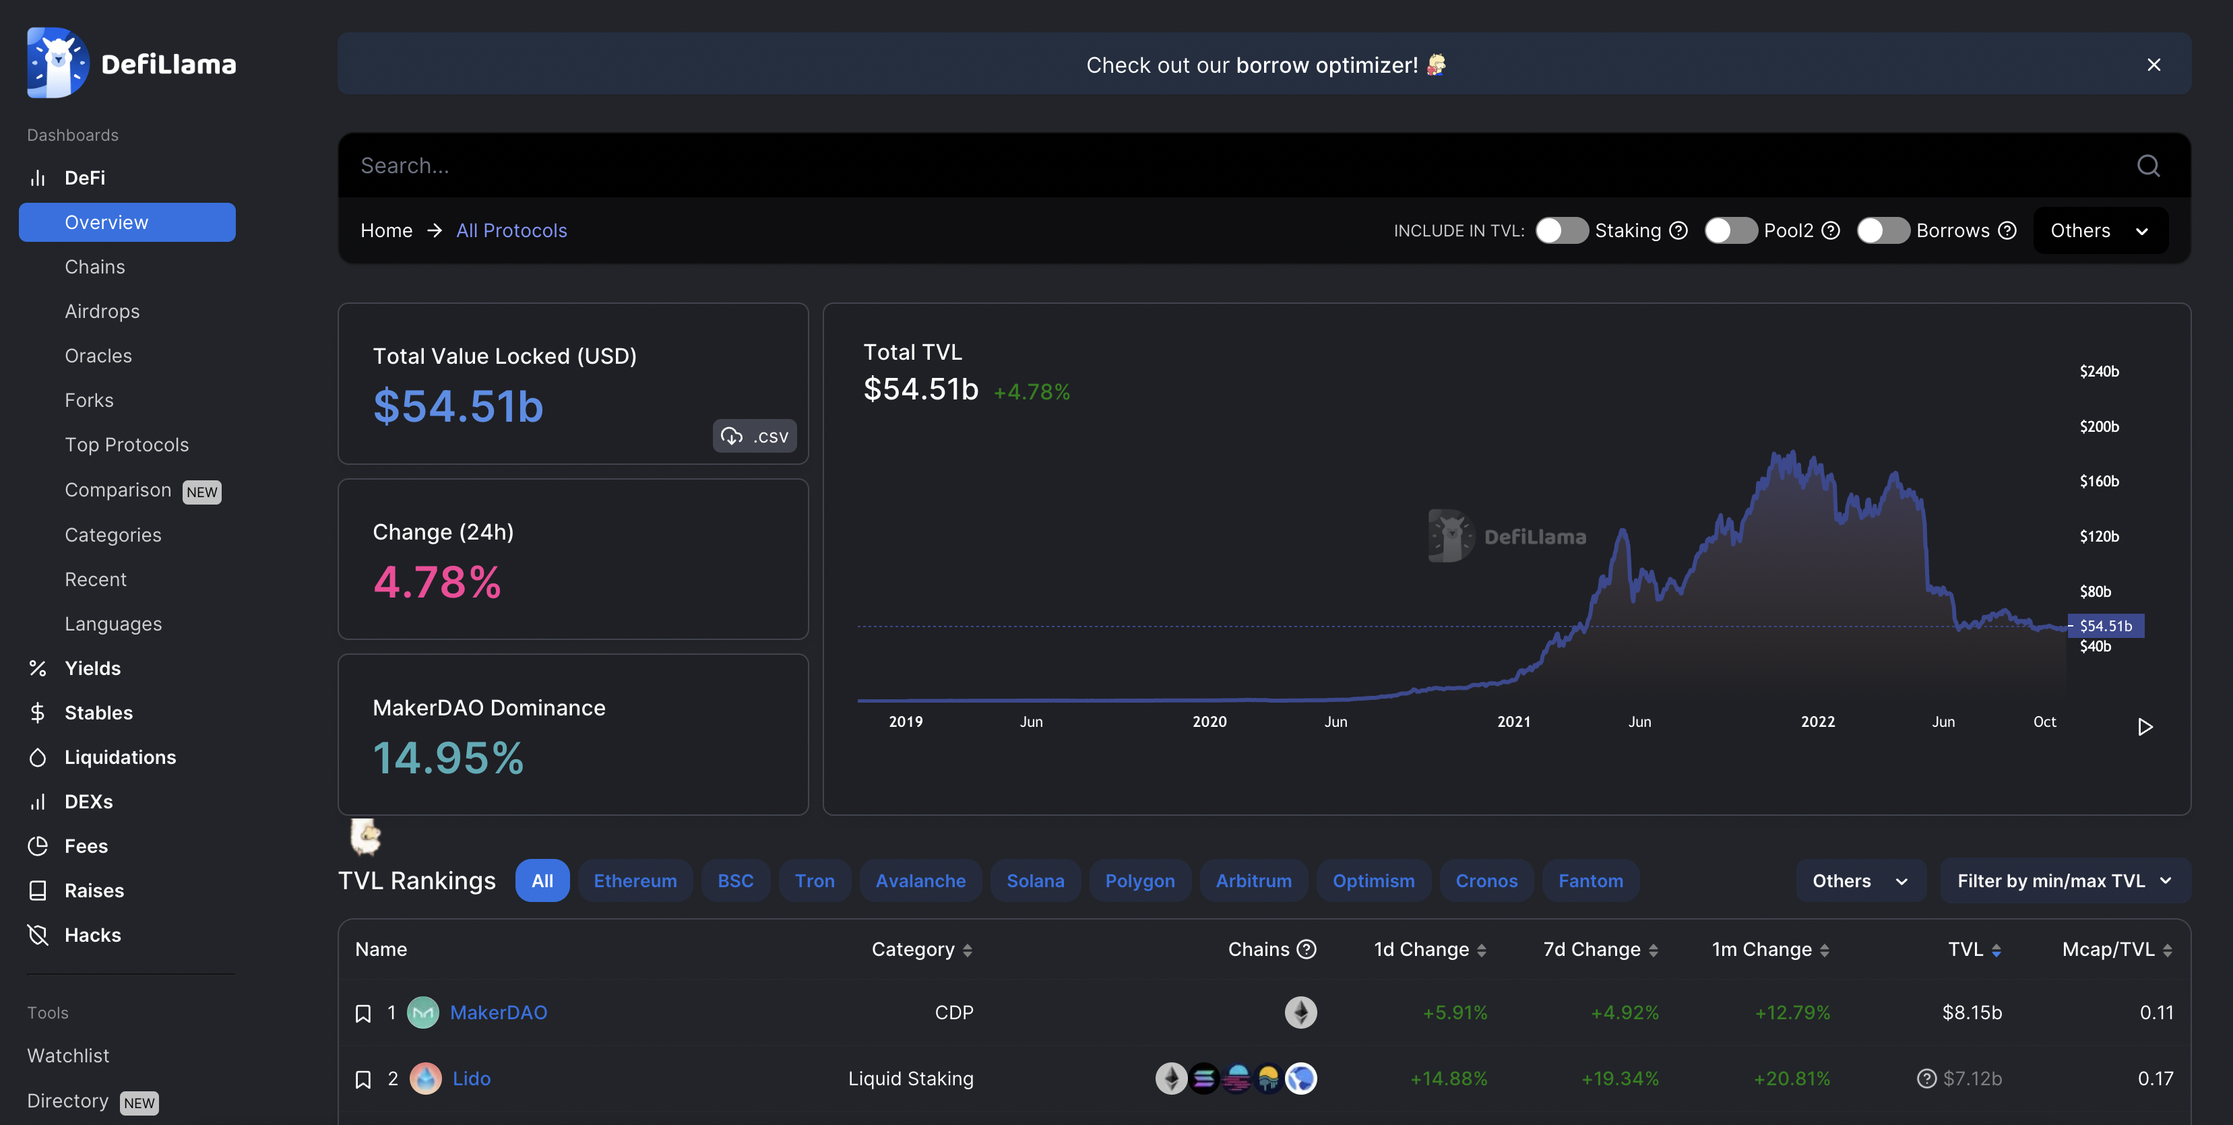
Task: Click the Borrows help question icon
Action: pos(2007,230)
